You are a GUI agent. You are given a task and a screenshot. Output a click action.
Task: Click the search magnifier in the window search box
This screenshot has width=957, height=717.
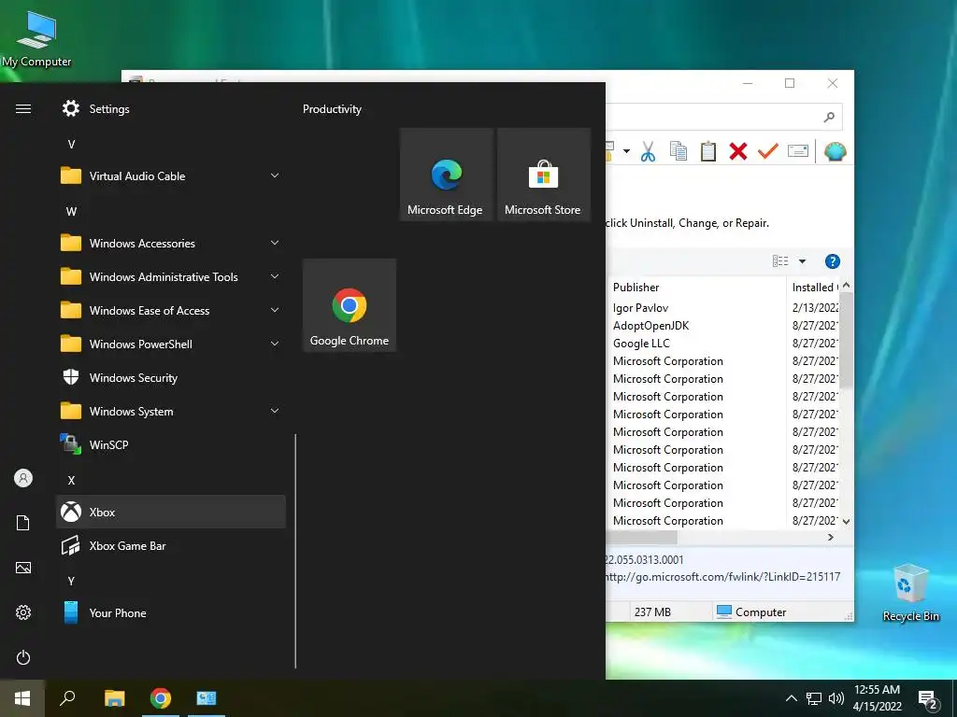click(829, 117)
